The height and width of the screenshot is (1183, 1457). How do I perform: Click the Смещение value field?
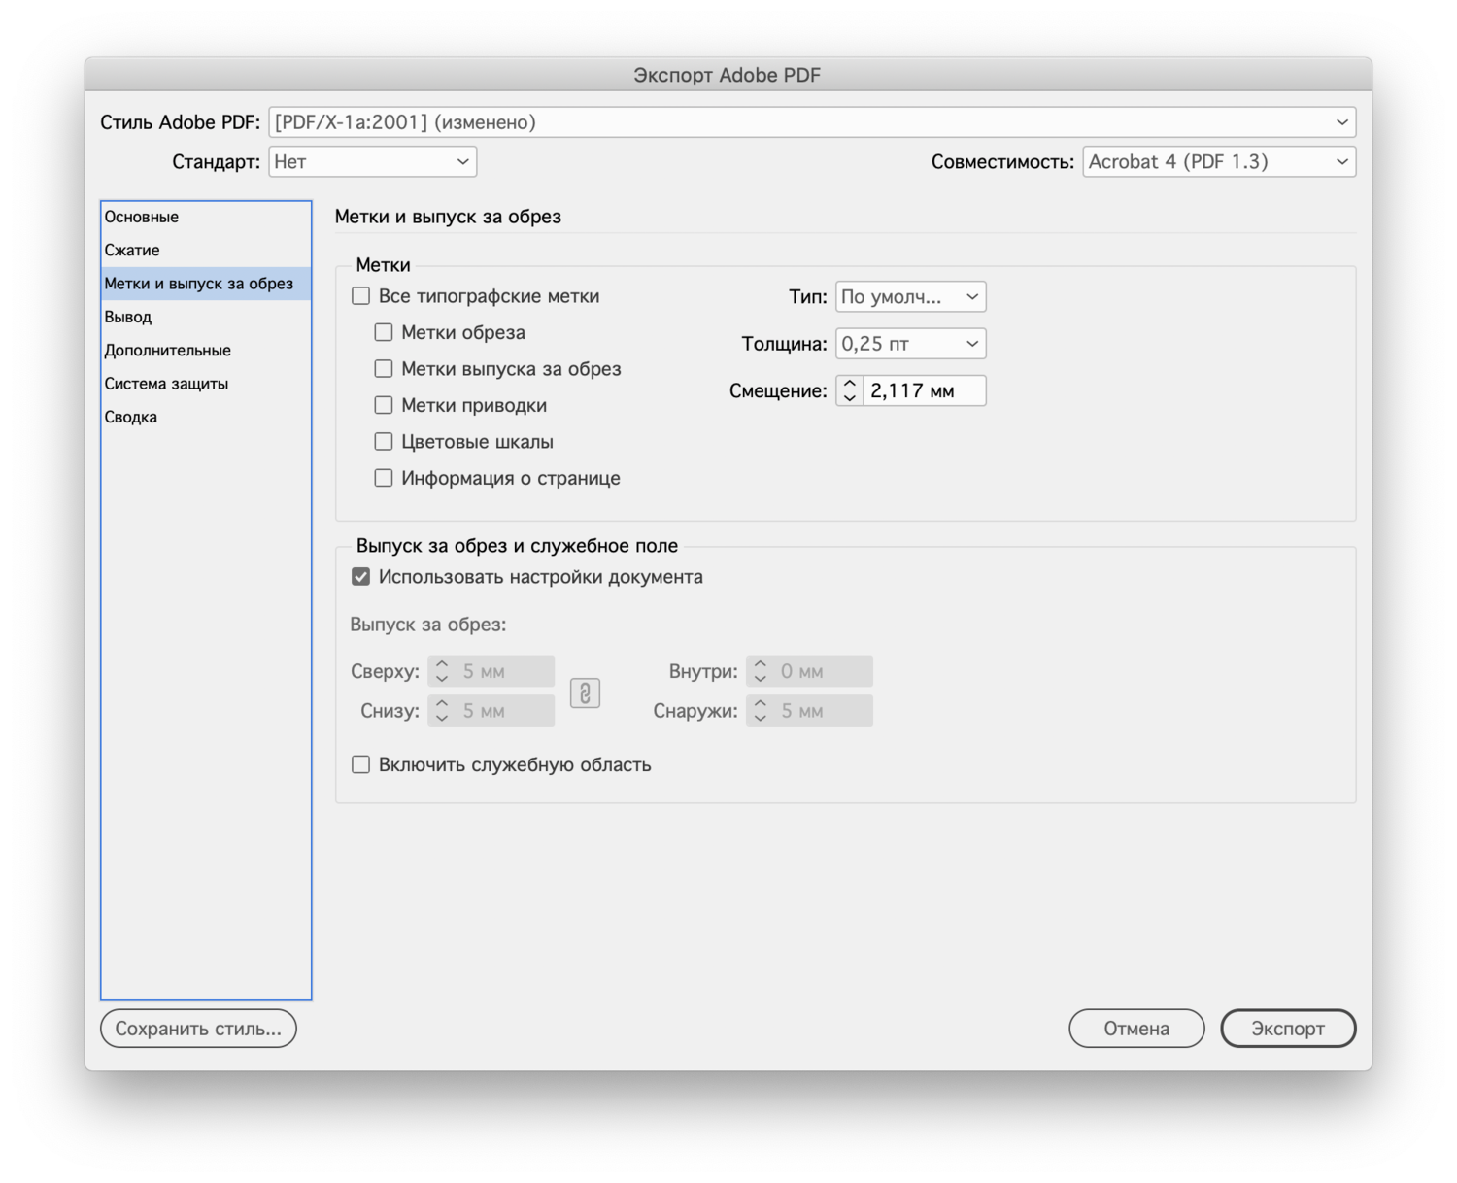click(x=924, y=390)
